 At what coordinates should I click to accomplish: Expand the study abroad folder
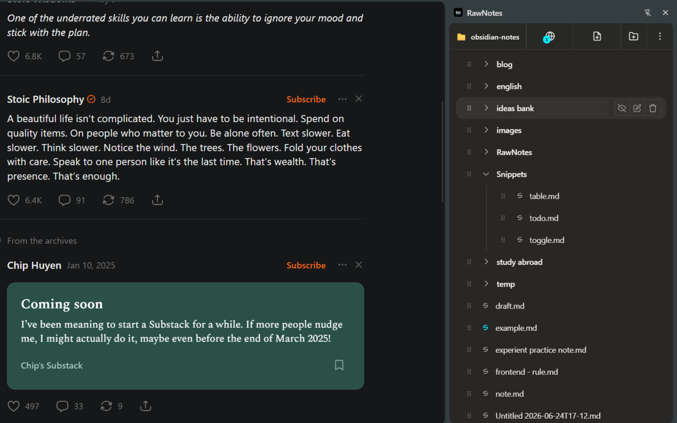(486, 262)
